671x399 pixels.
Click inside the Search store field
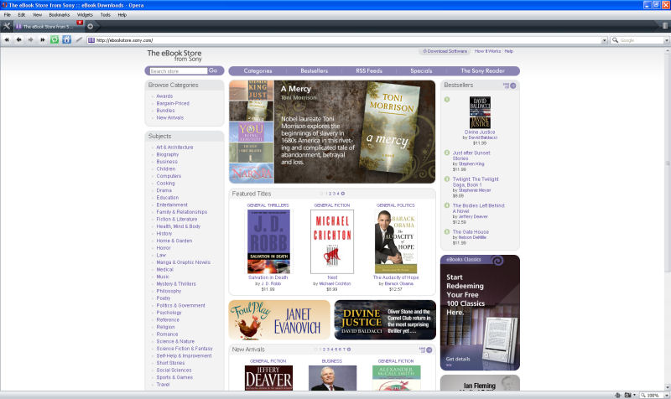tap(179, 71)
